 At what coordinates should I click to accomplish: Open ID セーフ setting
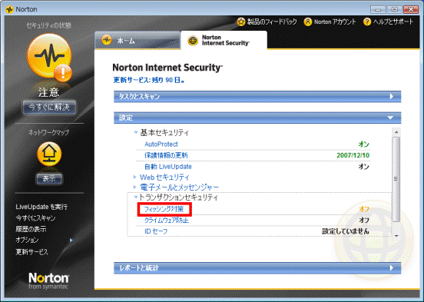click(x=156, y=231)
